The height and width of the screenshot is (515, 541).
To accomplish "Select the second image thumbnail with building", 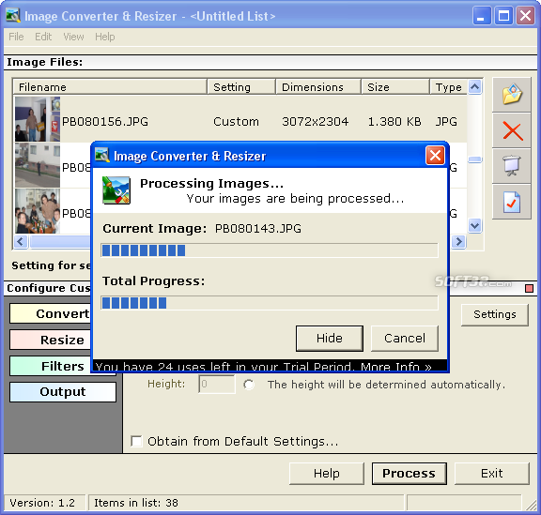I will (x=38, y=165).
